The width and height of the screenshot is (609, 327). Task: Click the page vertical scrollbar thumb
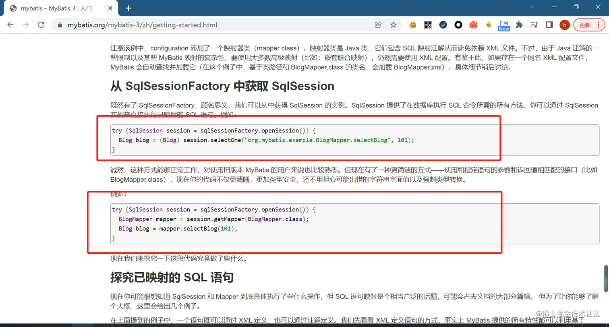click(605, 278)
